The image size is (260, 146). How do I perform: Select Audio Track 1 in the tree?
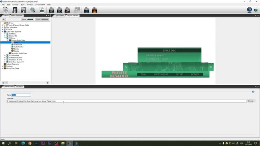pyautogui.click(x=18, y=45)
